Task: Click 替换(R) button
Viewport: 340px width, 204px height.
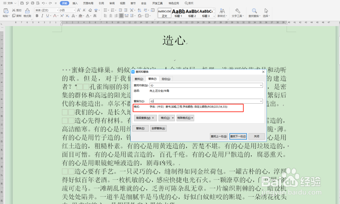Action: tap(140, 128)
